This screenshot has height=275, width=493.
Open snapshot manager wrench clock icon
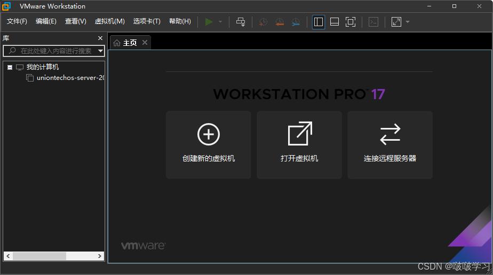[296, 22]
